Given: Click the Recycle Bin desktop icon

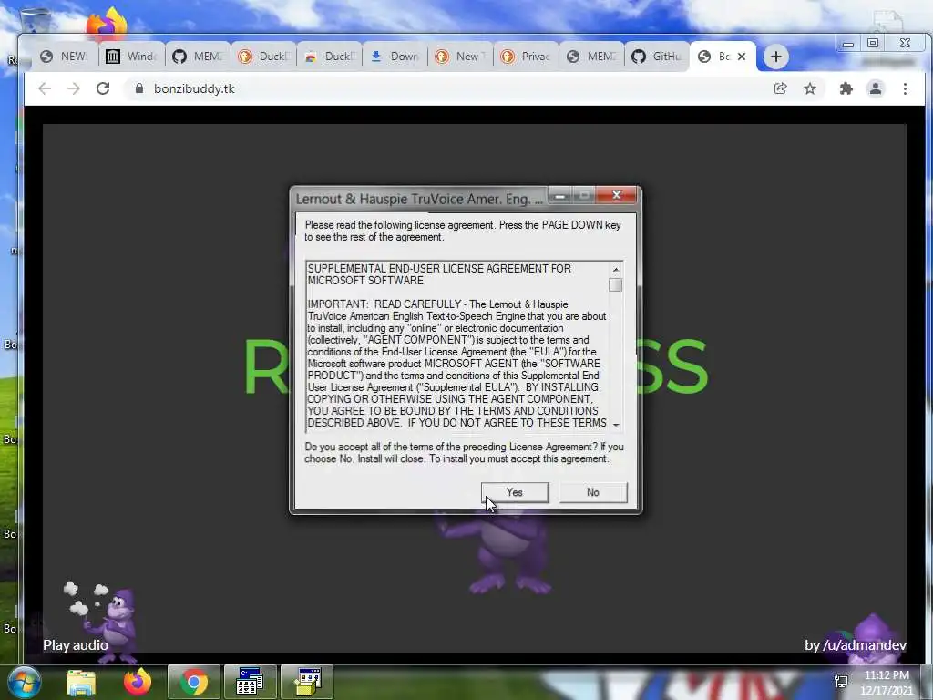Looking at the screenshot, I should click(36, 21).
